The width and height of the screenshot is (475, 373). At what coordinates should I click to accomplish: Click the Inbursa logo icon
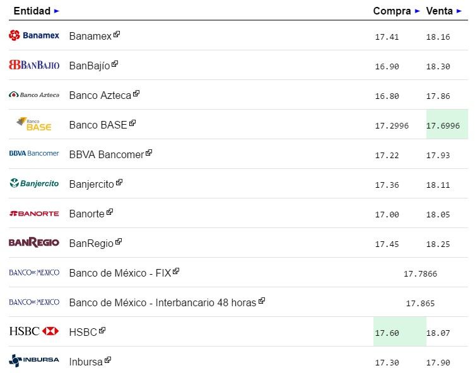pyautogui.click(x=34, y=360)
